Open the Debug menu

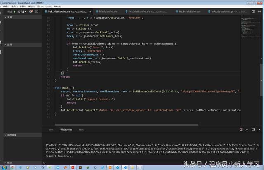(40, 7)
